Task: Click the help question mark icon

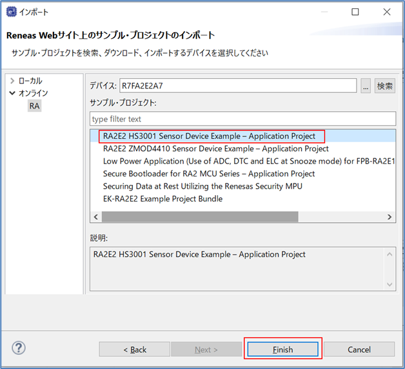Action: pyautogui.click(x=19, y=348)
